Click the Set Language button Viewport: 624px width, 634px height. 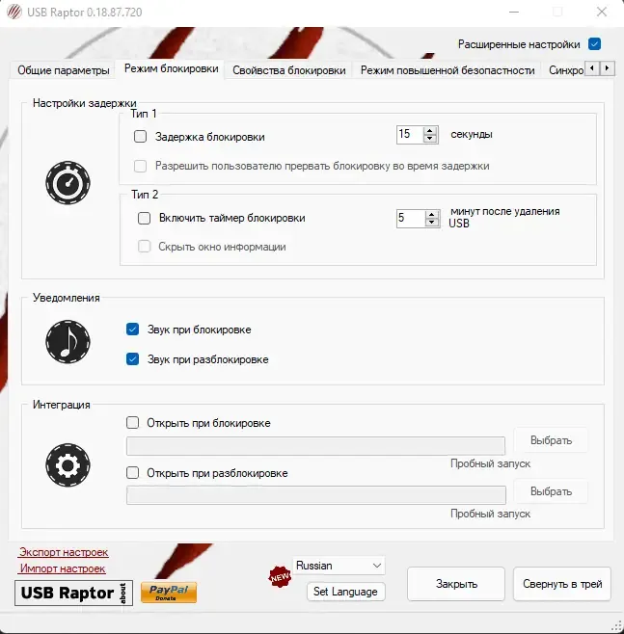(345, 592)
